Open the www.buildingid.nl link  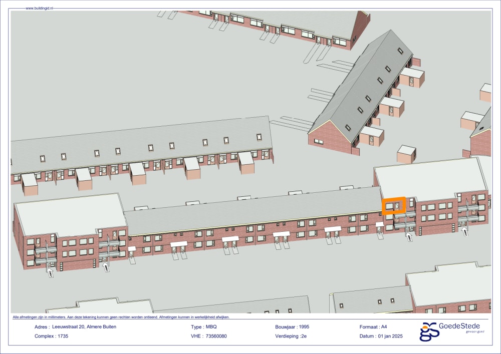coord(39,9)
